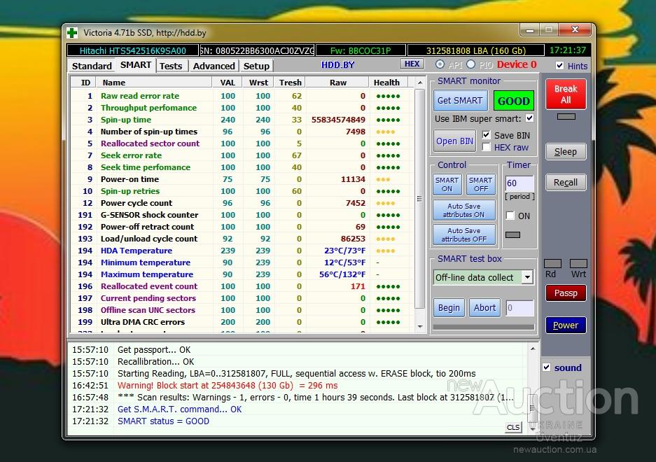
Task: Open the Standard tab
Action: click(x=92, y=66)
